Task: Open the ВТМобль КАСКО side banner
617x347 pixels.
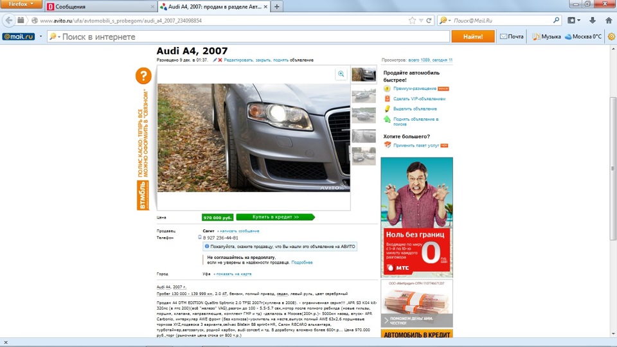Action: pyautogui.click(x=143, y=150)
